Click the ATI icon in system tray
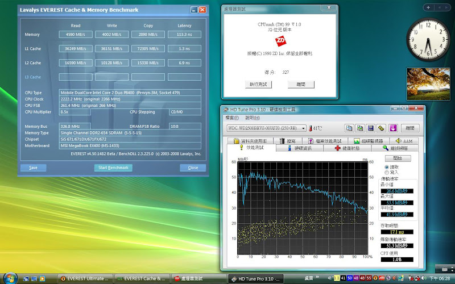455x284 pixels. pyautogui.click(x=382, y=278)
